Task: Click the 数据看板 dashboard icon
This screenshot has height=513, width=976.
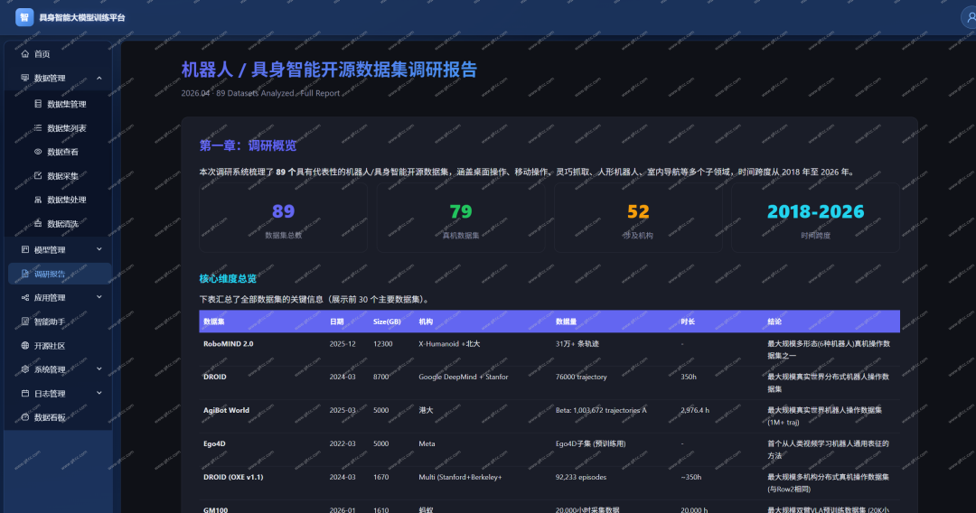Action: (25, 417)
